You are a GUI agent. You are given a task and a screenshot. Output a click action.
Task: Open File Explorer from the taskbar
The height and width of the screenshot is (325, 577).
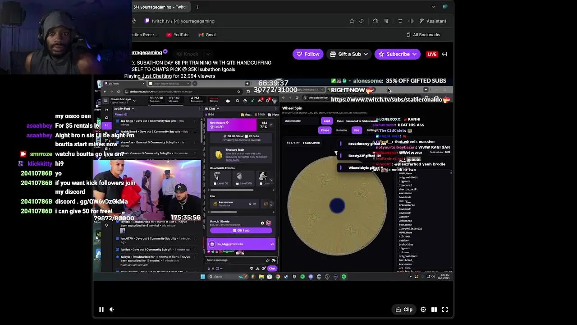[x=261, y=277]
